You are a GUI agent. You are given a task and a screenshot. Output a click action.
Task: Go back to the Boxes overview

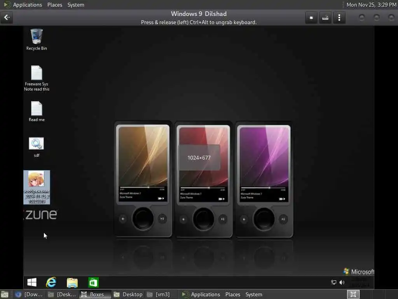pyautogui.click(x=7, y=18)
